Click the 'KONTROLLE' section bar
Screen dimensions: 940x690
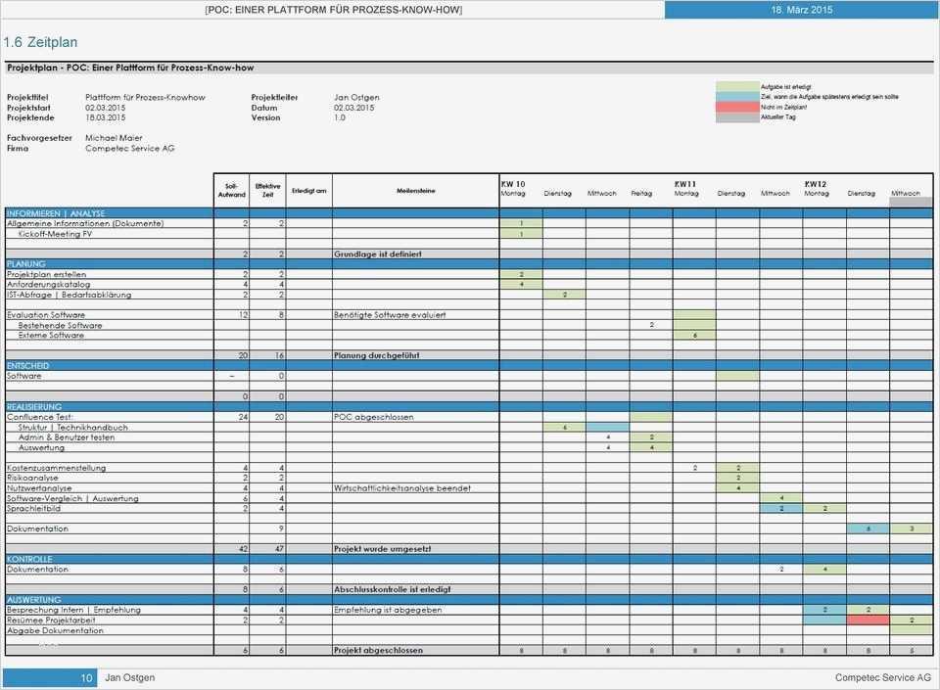pos(469,559)
